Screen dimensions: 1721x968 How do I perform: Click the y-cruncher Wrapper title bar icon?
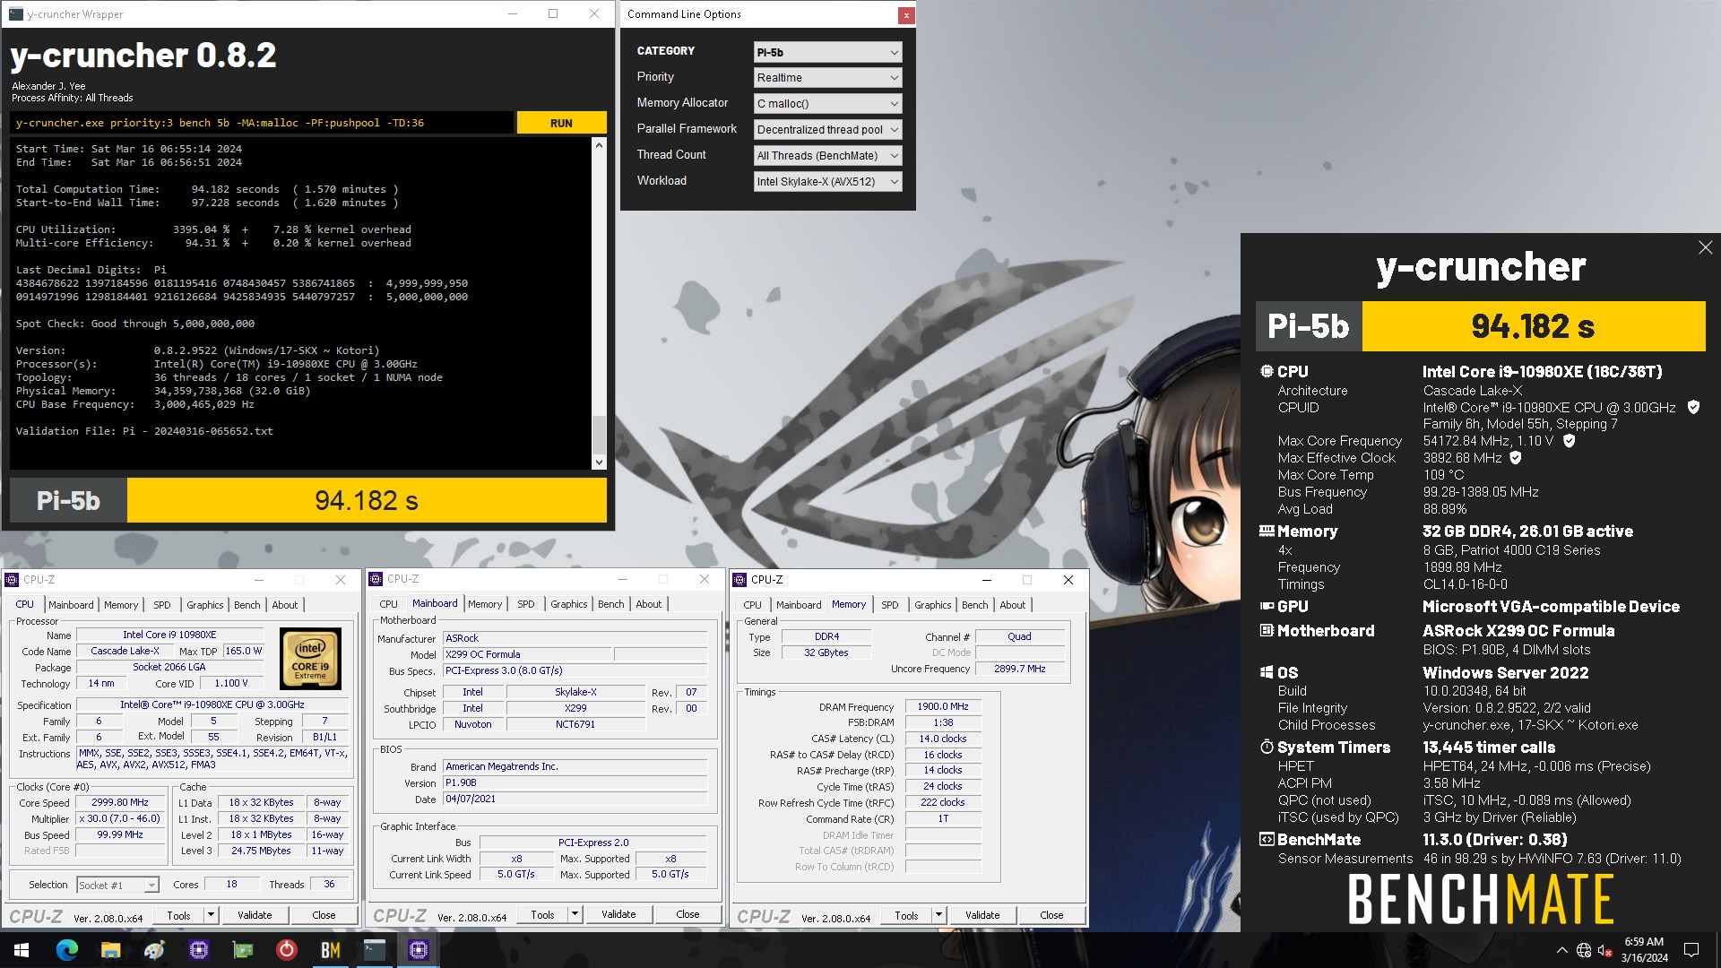16,14
